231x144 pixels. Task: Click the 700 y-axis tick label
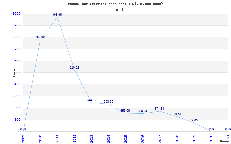(17, 49)
